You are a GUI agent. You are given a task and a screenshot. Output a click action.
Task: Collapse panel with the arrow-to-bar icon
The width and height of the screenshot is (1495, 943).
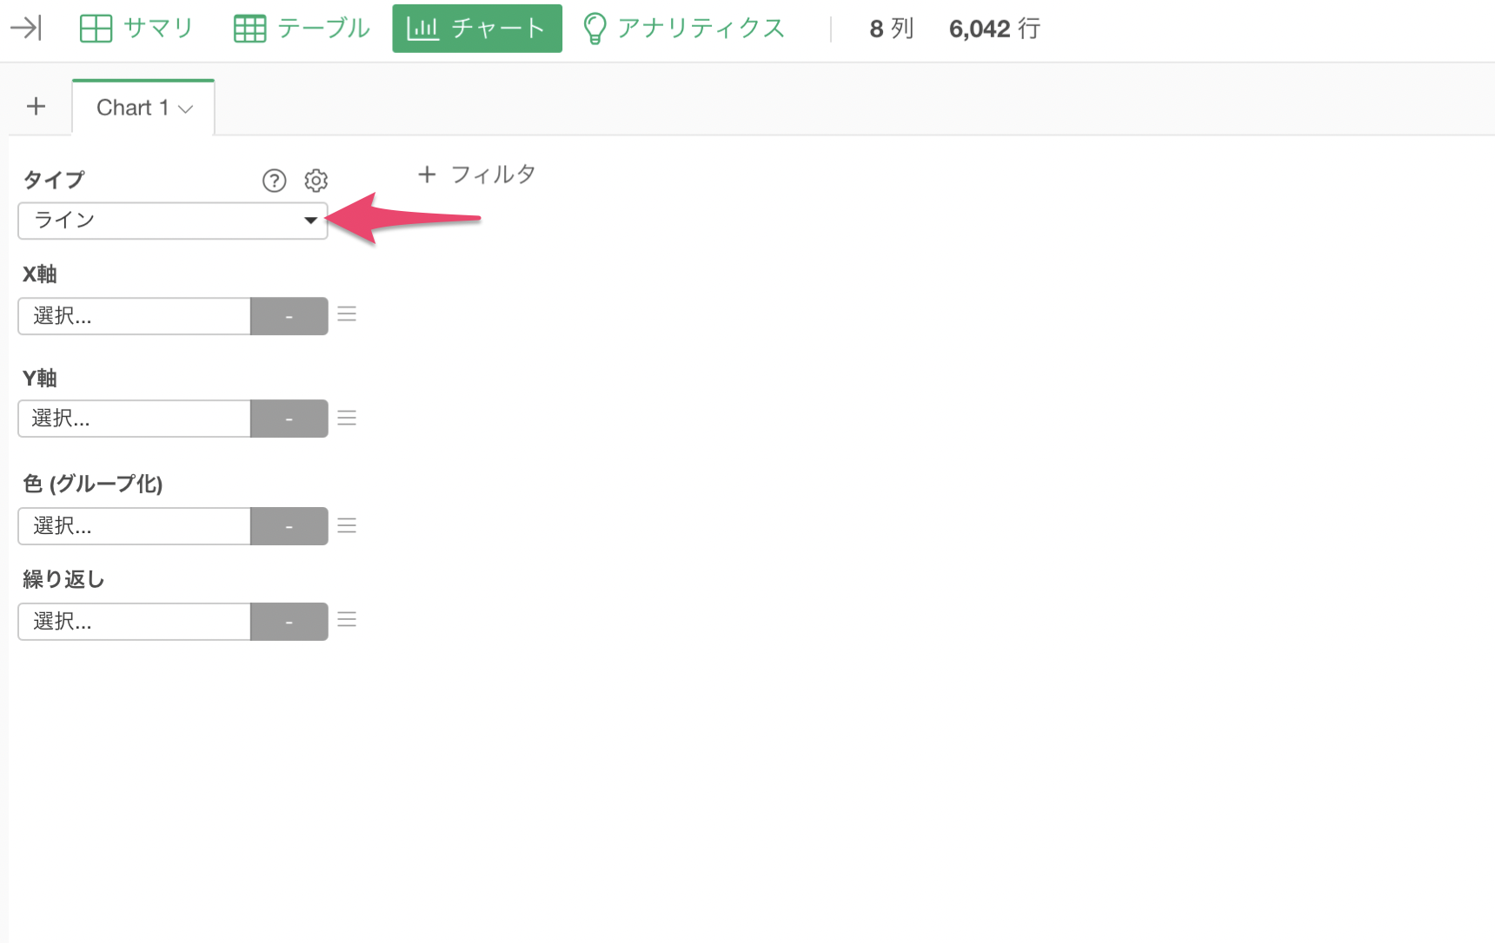tap(26, 29)
